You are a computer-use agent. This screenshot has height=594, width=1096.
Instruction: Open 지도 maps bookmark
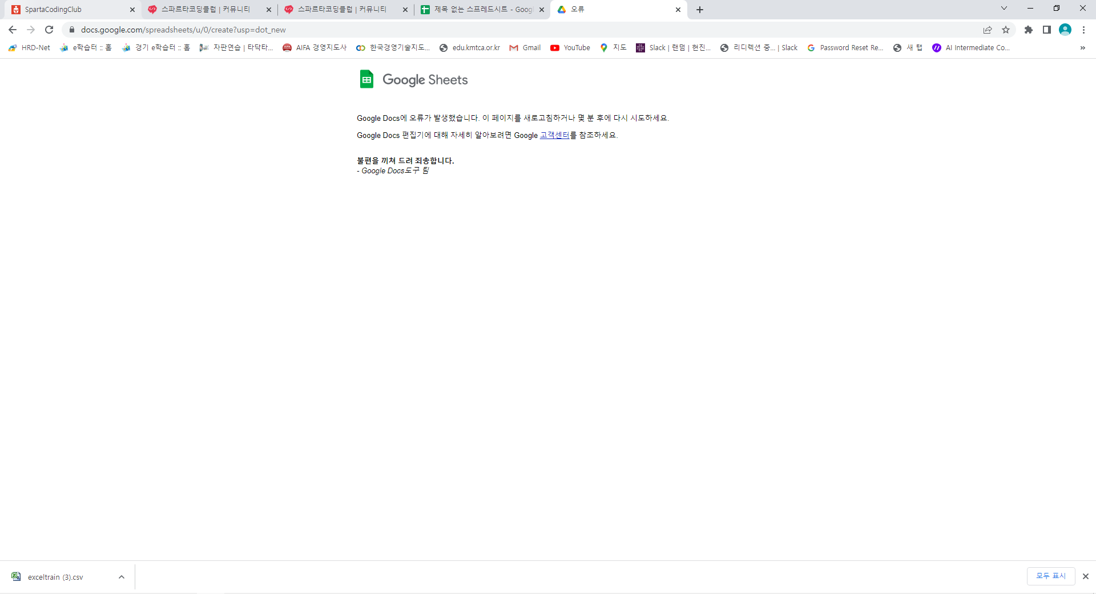(614, 48)
